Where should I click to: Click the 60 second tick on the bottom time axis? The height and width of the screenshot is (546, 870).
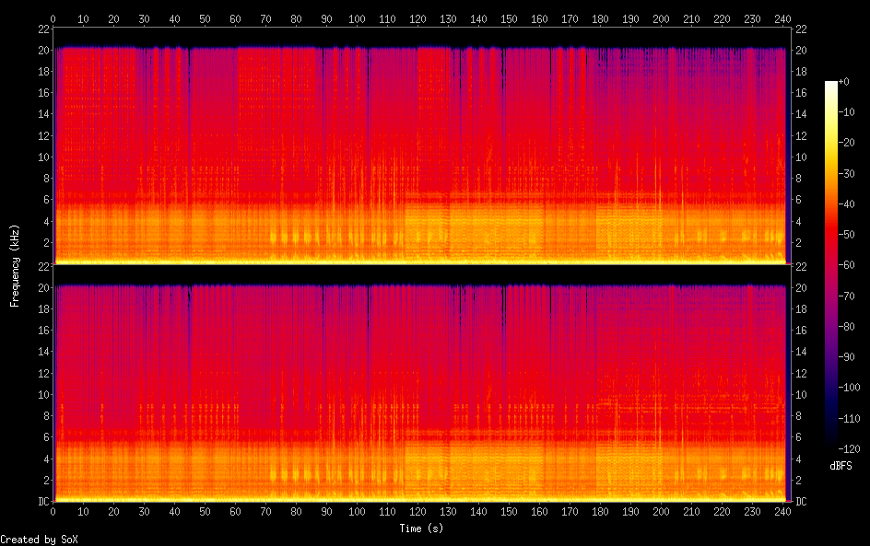(235, 512)
